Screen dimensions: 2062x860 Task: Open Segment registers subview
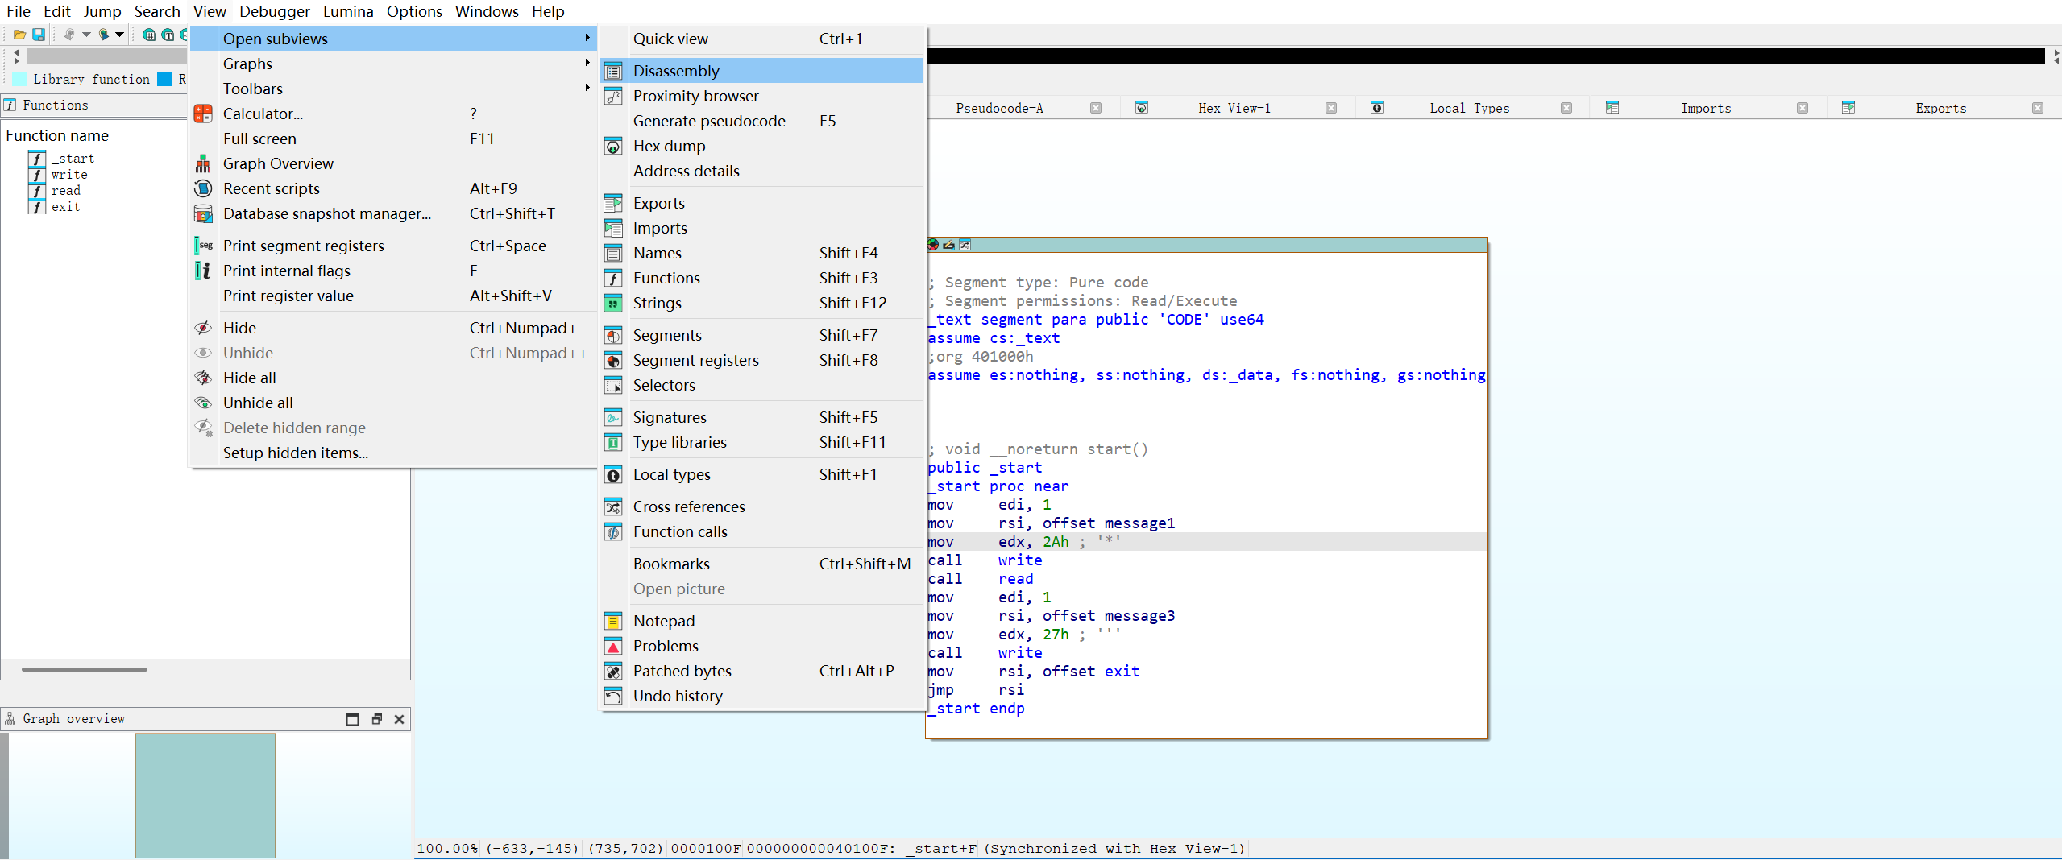pos(762,360)
